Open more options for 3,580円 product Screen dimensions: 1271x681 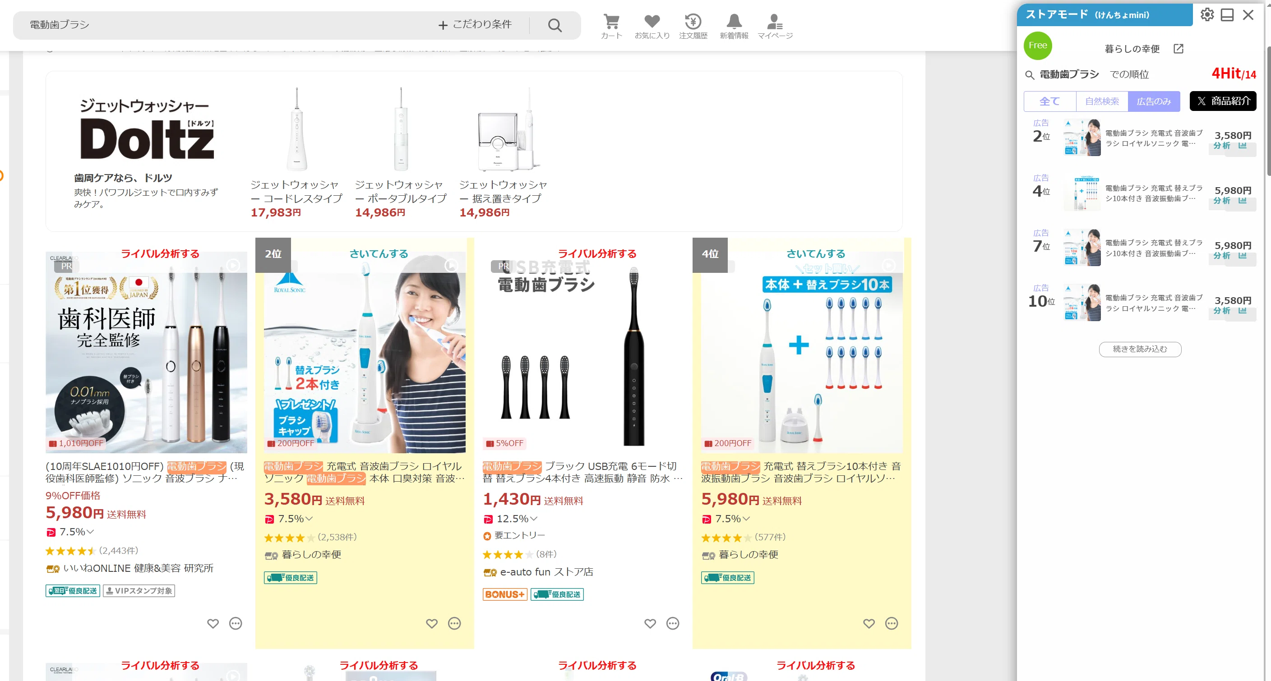(x=454, y=623)
